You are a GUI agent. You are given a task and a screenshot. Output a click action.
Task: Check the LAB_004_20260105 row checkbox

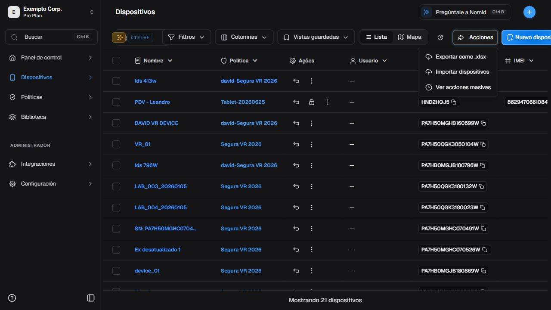[116, 208]
